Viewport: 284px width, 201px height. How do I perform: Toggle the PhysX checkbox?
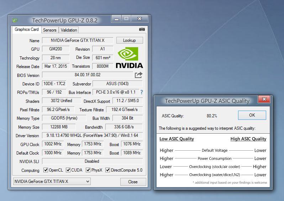click(x=88, y=170)
